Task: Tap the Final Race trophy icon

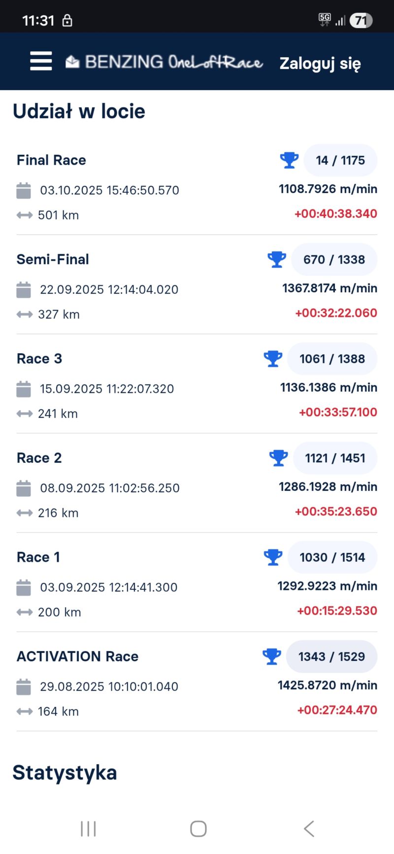Action: point(289,160)
